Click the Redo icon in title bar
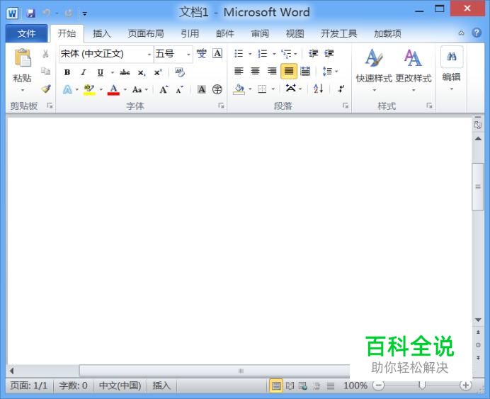This screenshot has width=490, height=399. click(x=69, y=13)
